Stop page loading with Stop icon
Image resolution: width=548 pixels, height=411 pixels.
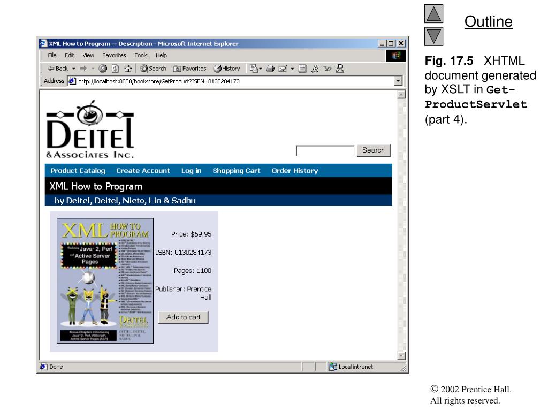click(x=103, y=68)
